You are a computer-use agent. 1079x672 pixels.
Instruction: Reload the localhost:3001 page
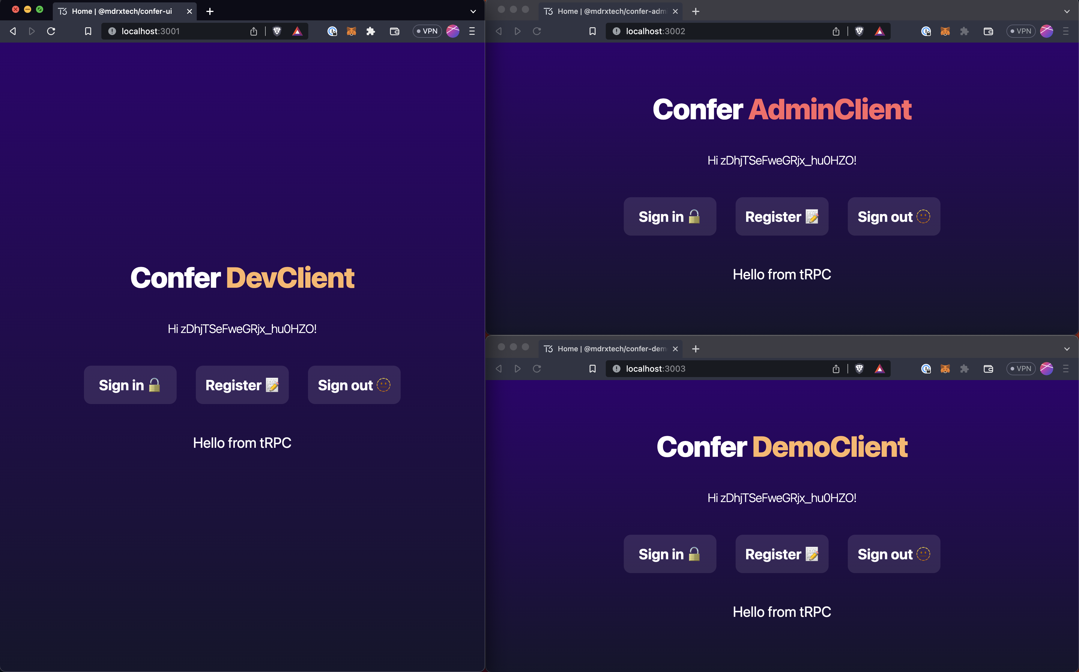[51, 31]
